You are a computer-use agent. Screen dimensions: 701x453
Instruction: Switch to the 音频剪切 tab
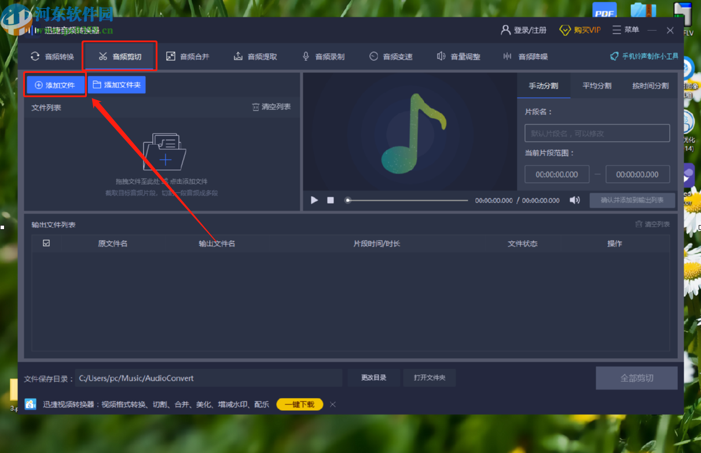(120, 57)
